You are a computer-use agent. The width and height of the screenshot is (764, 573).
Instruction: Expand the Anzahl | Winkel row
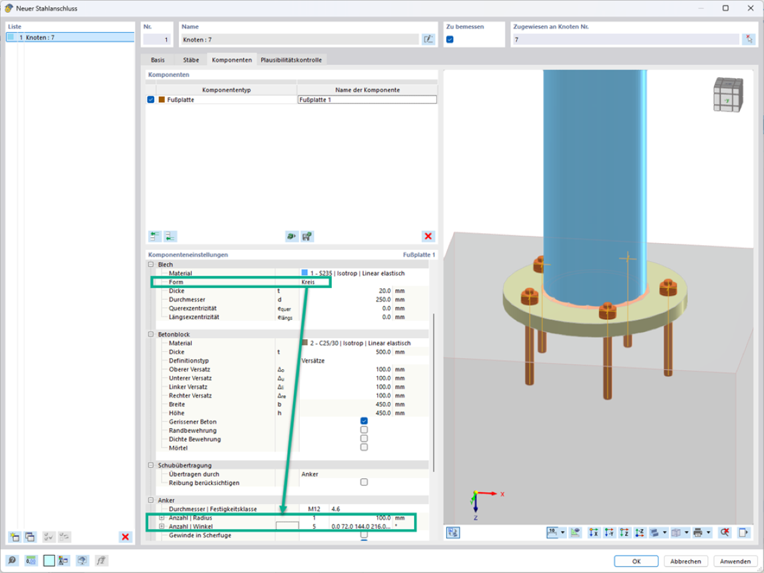click(x=162, y=526)
